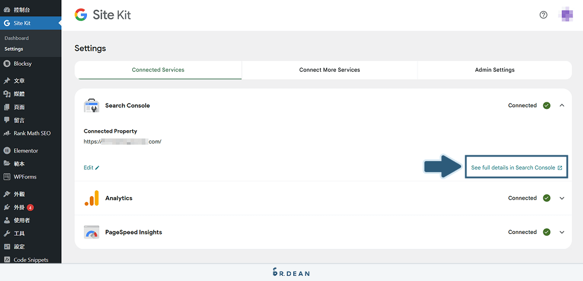Click PageSpeed Insights green connected checkmark
This screenshot has height=281, width=583.
(x=547, y=232)
